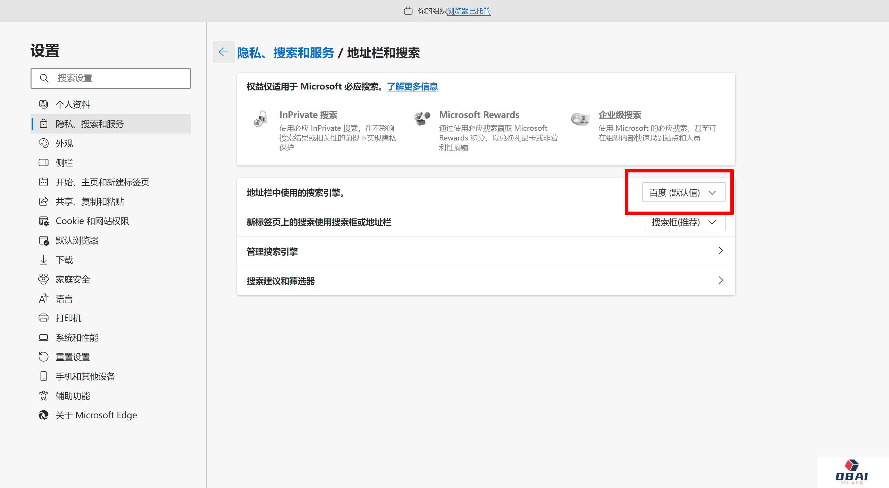Click the 了解更多信息 link
Screen dimensions: 889x488
(x=412, y=87)
